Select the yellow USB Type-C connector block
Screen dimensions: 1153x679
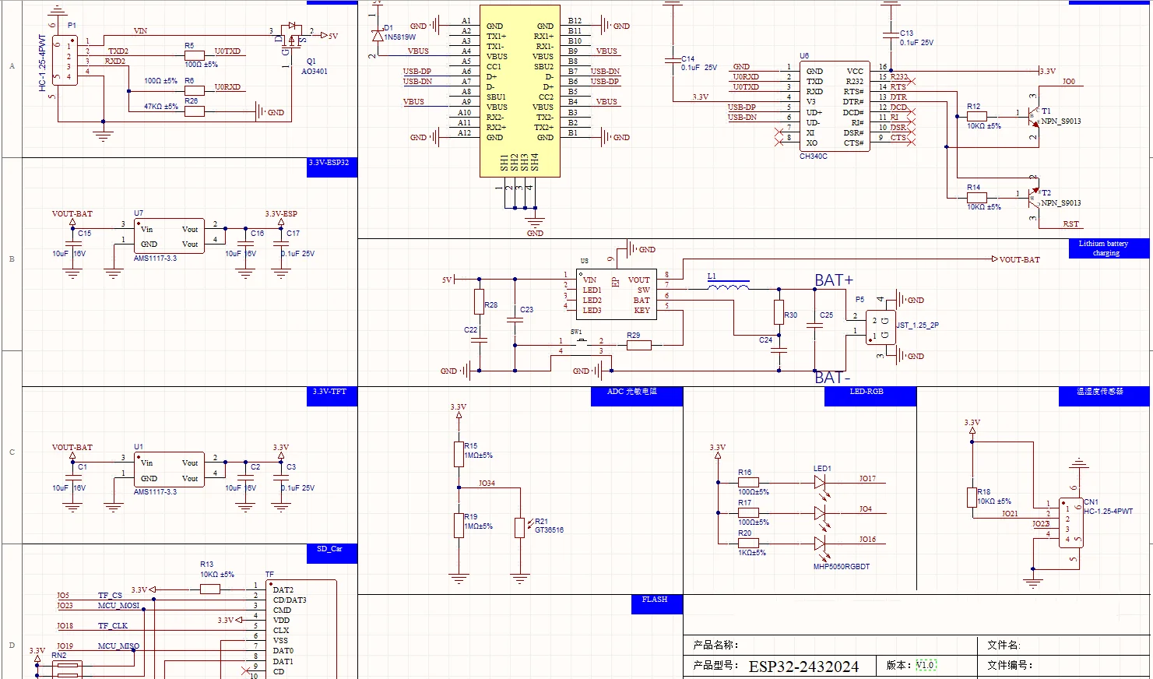pos(519,90)
